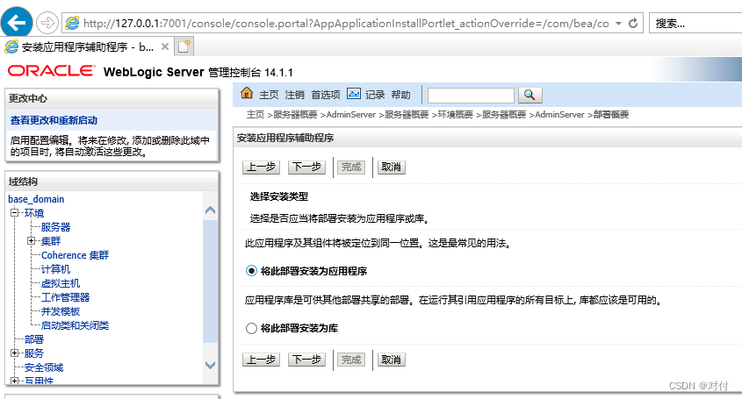Open 环境 in domain tree
This screenshot has height=399, width=742.
pos(34,213)
